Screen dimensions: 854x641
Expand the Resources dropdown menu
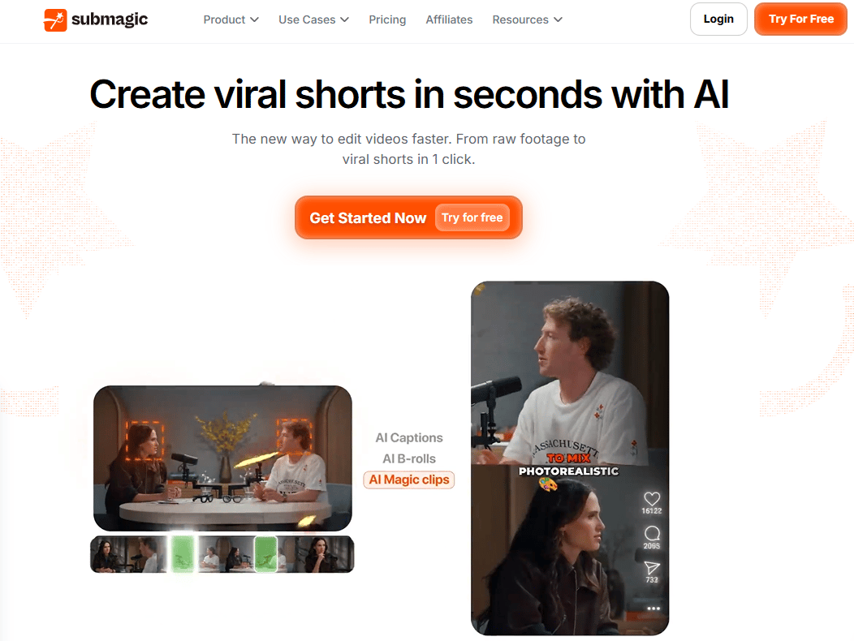(x=527, y=19)
